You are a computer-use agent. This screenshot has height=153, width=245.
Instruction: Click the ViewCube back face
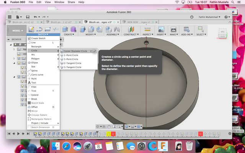(222, 37)
